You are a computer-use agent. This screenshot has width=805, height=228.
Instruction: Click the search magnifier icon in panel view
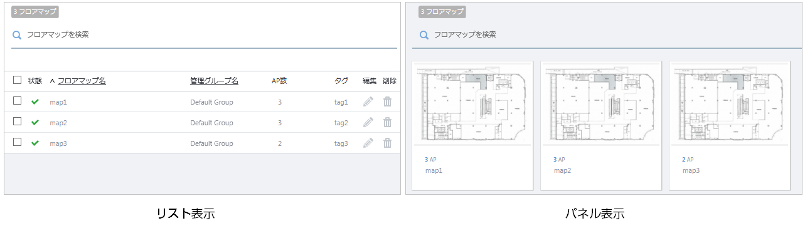(x=424, y=35)
